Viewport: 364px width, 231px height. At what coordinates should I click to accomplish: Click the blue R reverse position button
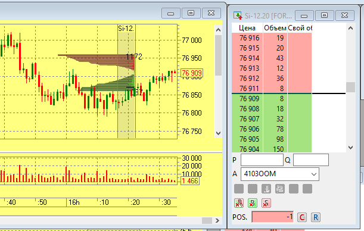click(316, 217)
